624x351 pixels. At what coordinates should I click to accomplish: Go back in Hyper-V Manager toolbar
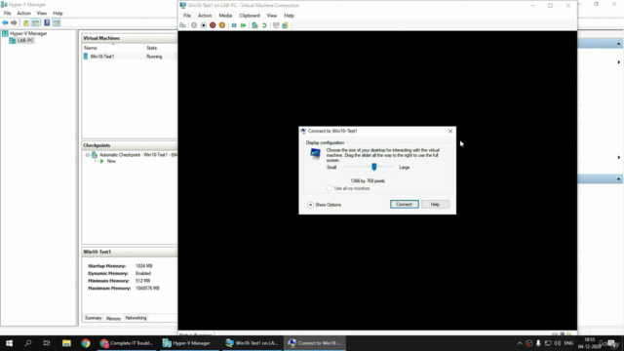[5, 23]
